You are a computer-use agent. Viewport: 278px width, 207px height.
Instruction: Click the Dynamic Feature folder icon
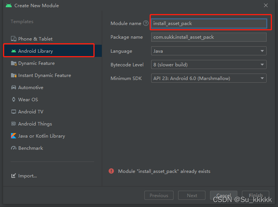pyautogui.click(x=14, y=63)
